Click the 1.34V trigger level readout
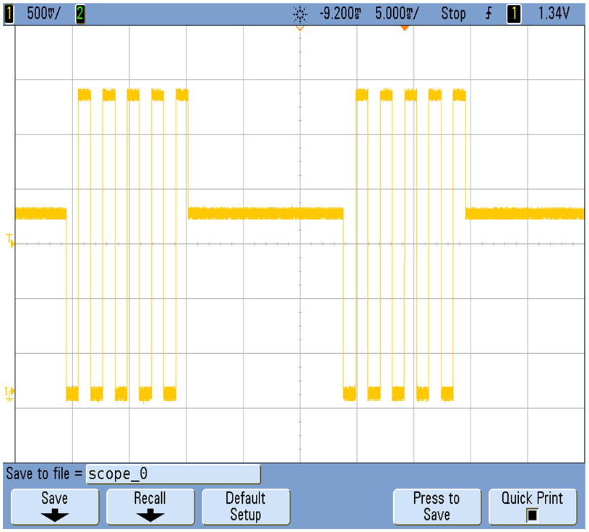Screen dimensions: 589x532 tap(555, 14)
